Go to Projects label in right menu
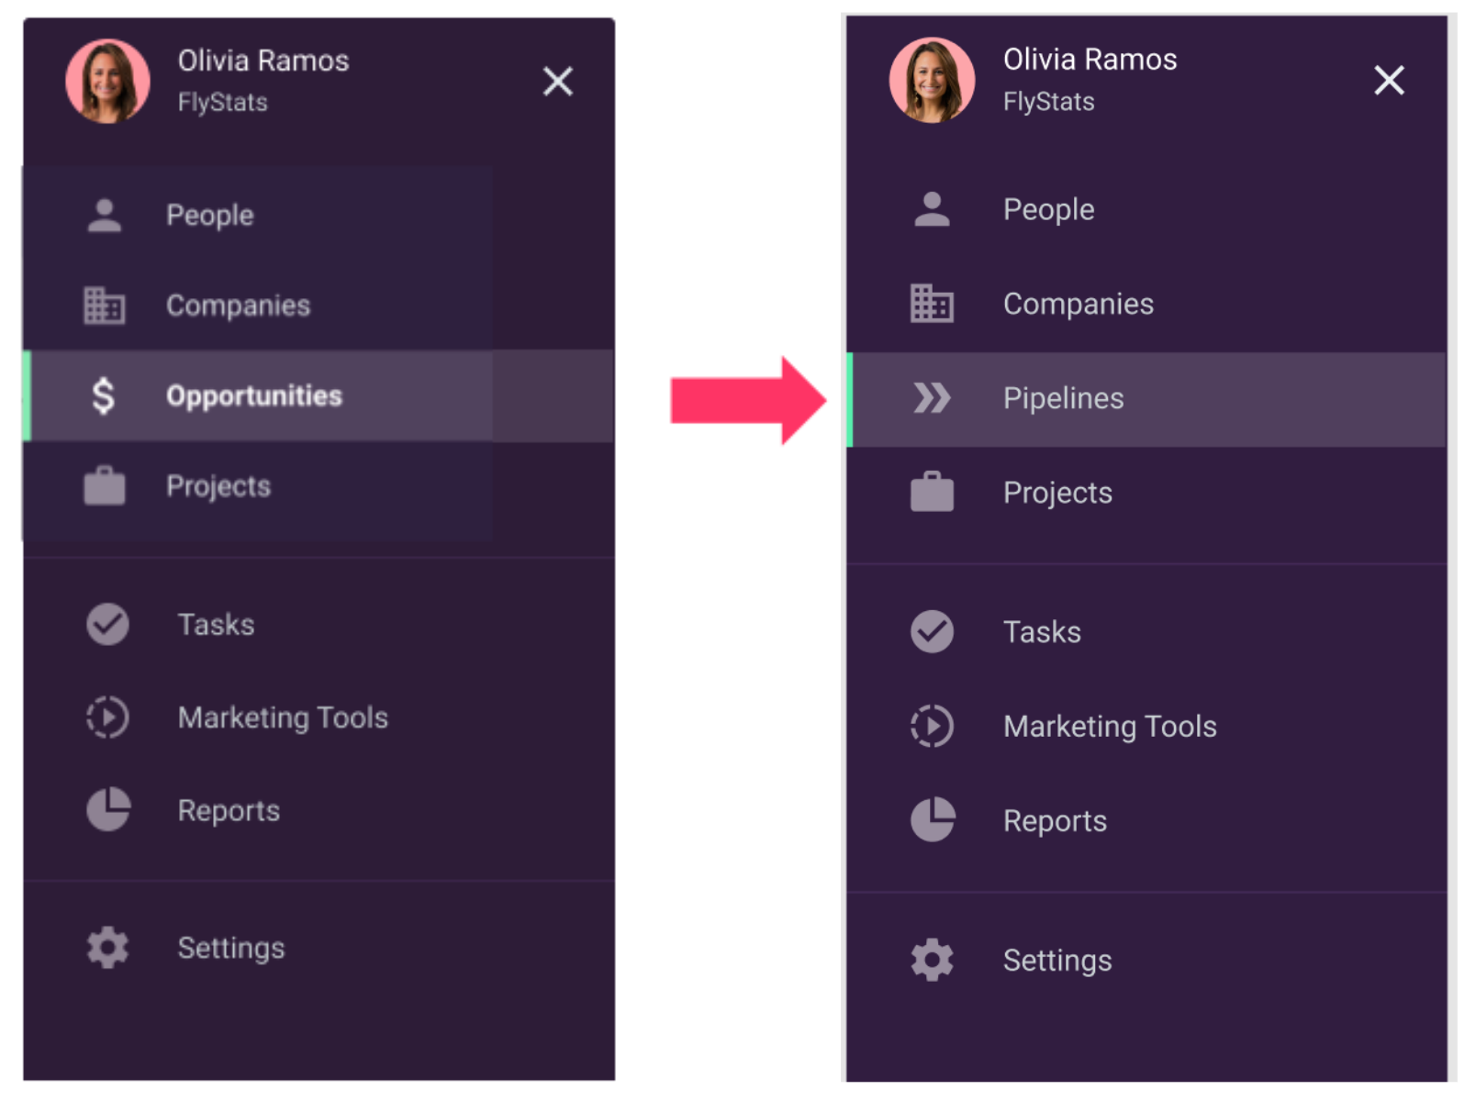 pyautogui.click(x=1057, y=494)
